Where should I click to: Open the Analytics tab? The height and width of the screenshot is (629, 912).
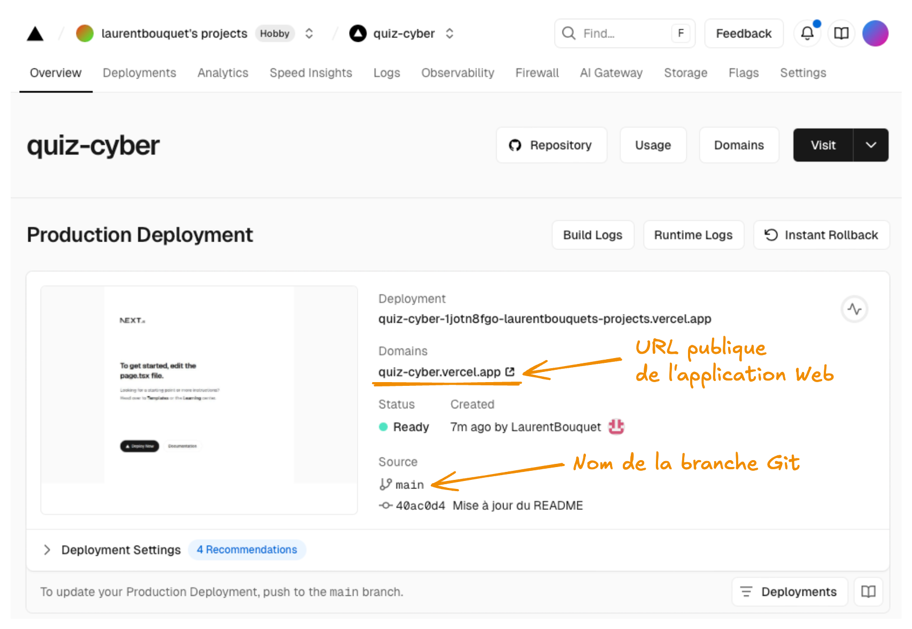(x=222, y=73)
